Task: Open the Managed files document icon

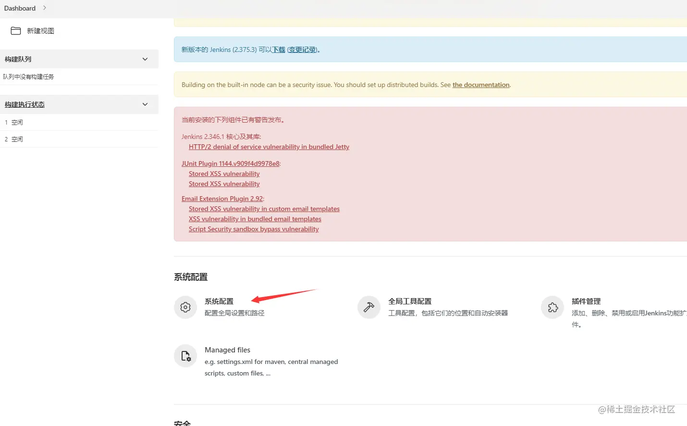Action: 185,356
